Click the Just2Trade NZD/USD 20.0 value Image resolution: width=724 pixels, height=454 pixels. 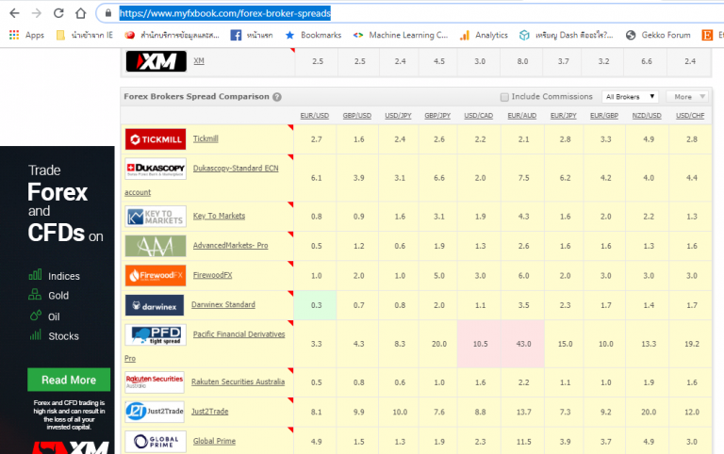pos(649,412)
